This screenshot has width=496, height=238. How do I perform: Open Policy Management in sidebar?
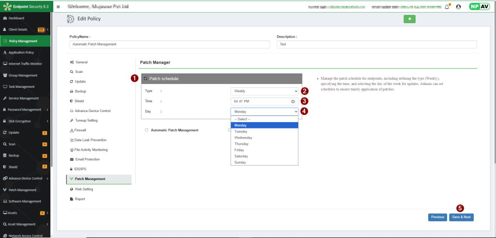tap(23, 41)
